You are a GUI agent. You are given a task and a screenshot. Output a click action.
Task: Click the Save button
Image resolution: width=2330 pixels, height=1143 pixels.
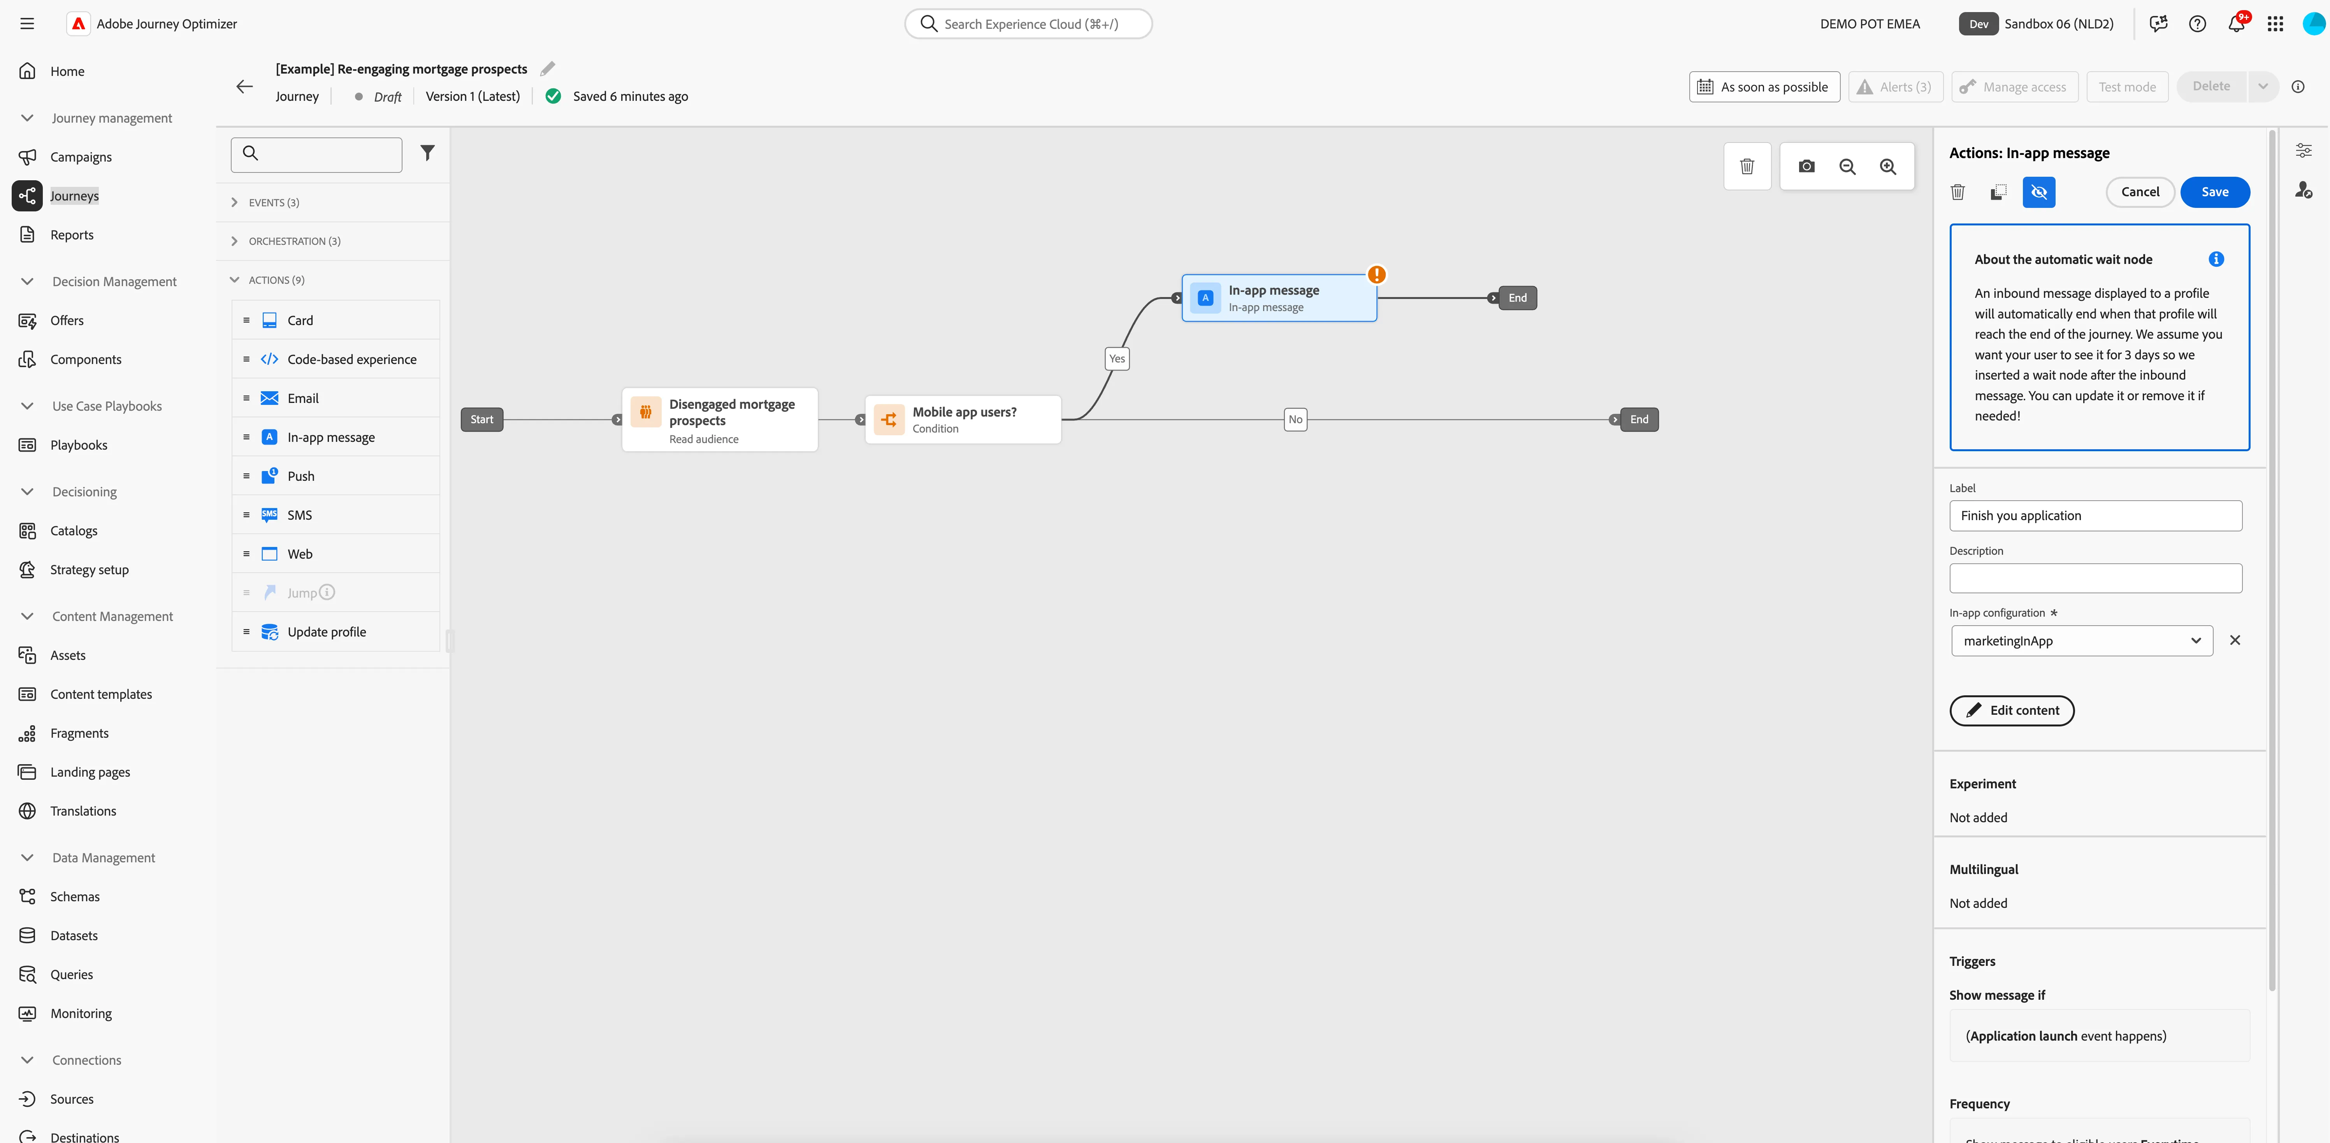click(2214, 192)
